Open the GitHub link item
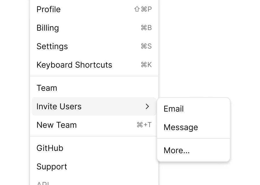260x185 pixels. 50,148
